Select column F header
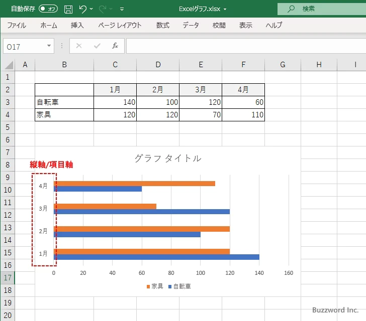Viewport: 366px width, 321px height. pyautogui.click(x=243, y=65)
